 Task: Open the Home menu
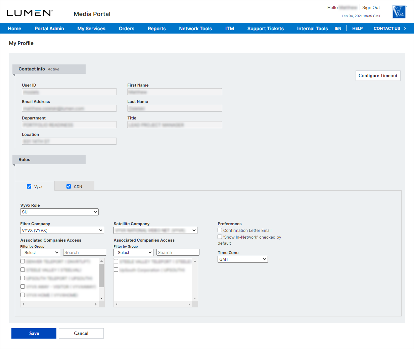(x=14, y=29)
